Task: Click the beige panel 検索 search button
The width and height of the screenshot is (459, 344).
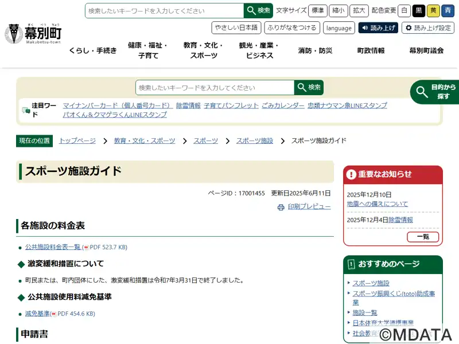Action: point(309,88)
